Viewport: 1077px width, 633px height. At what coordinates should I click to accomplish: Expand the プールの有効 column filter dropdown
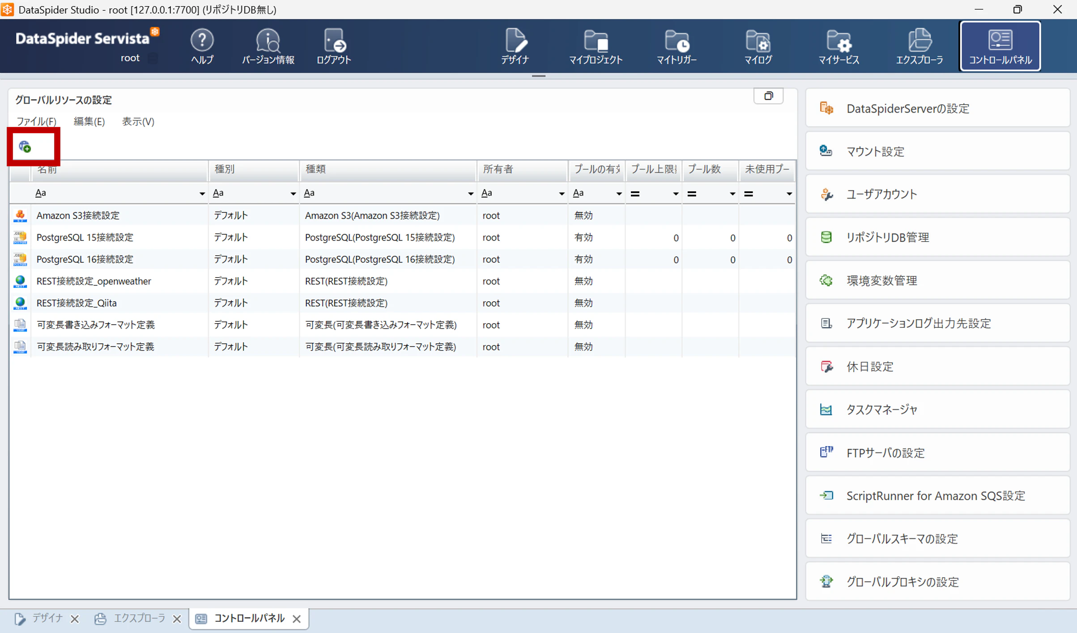[619, 194]
